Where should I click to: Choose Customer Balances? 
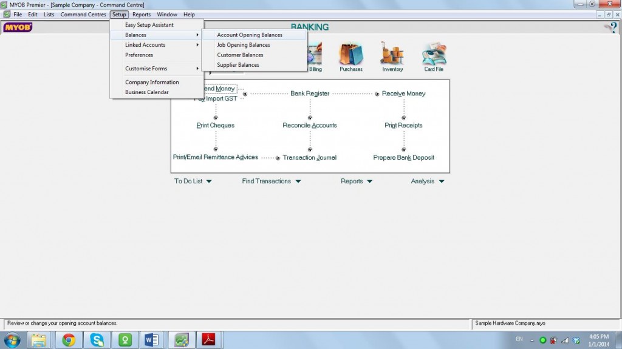coord(255,55)
